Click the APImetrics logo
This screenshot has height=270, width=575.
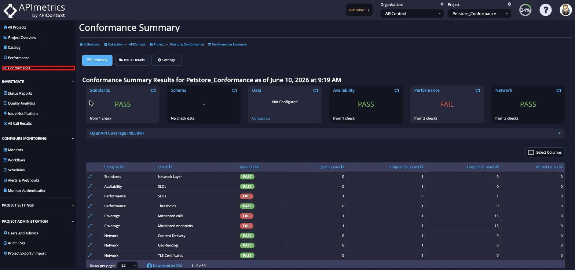pos(34,10)
